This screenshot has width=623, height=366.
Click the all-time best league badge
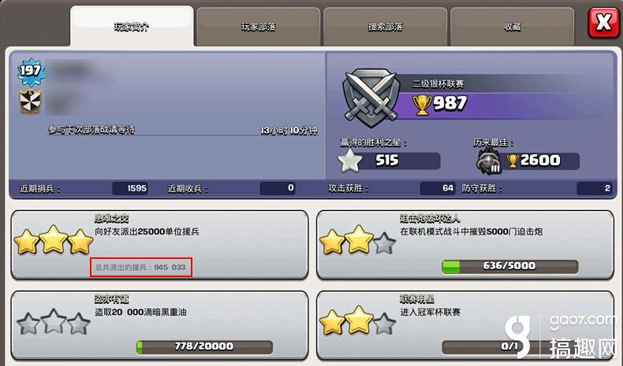tap(489, 161)
